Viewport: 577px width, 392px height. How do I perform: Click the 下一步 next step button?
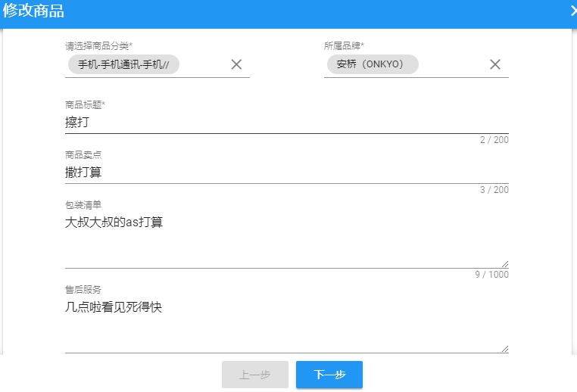pos(329,375)
